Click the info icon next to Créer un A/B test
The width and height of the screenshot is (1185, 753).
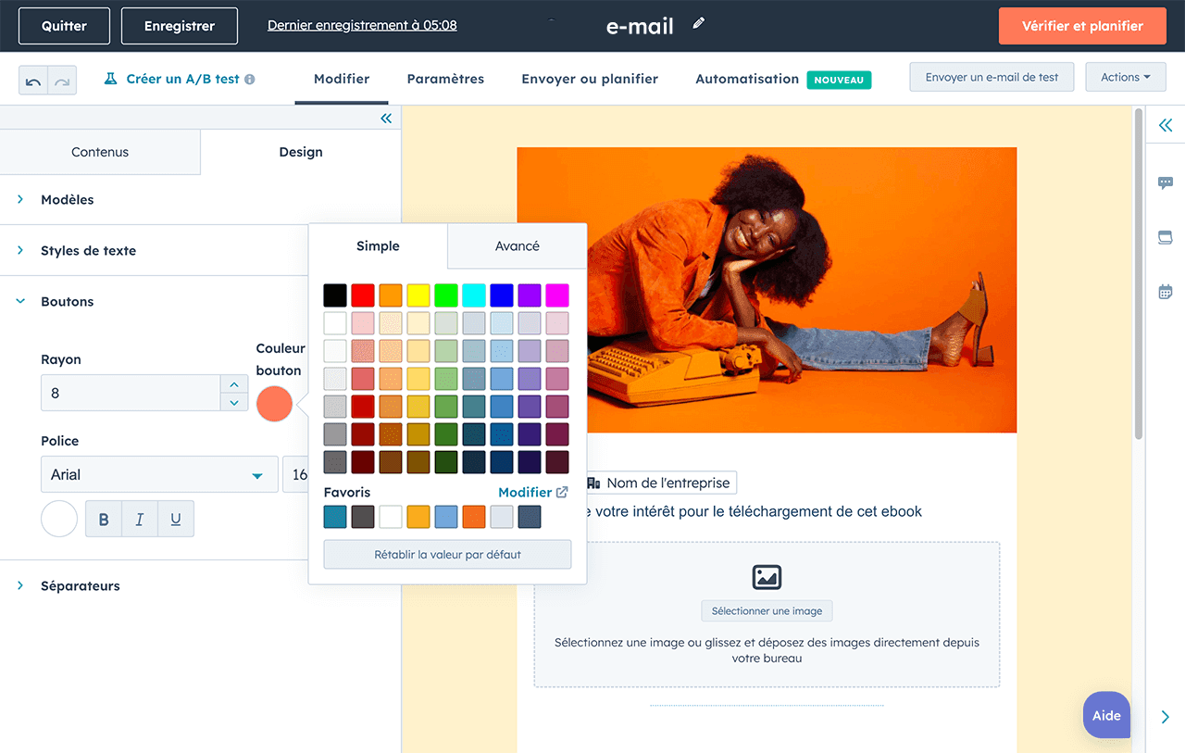click(x=248, y=79)
